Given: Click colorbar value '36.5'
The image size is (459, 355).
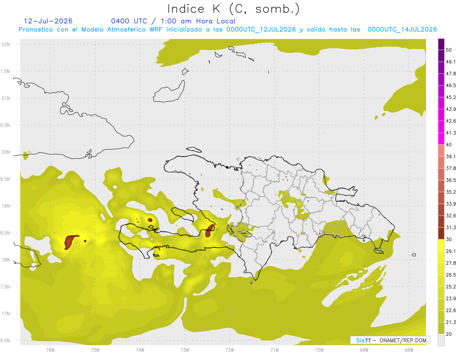Looking at the screenshot, I should [x=451, y=180].
